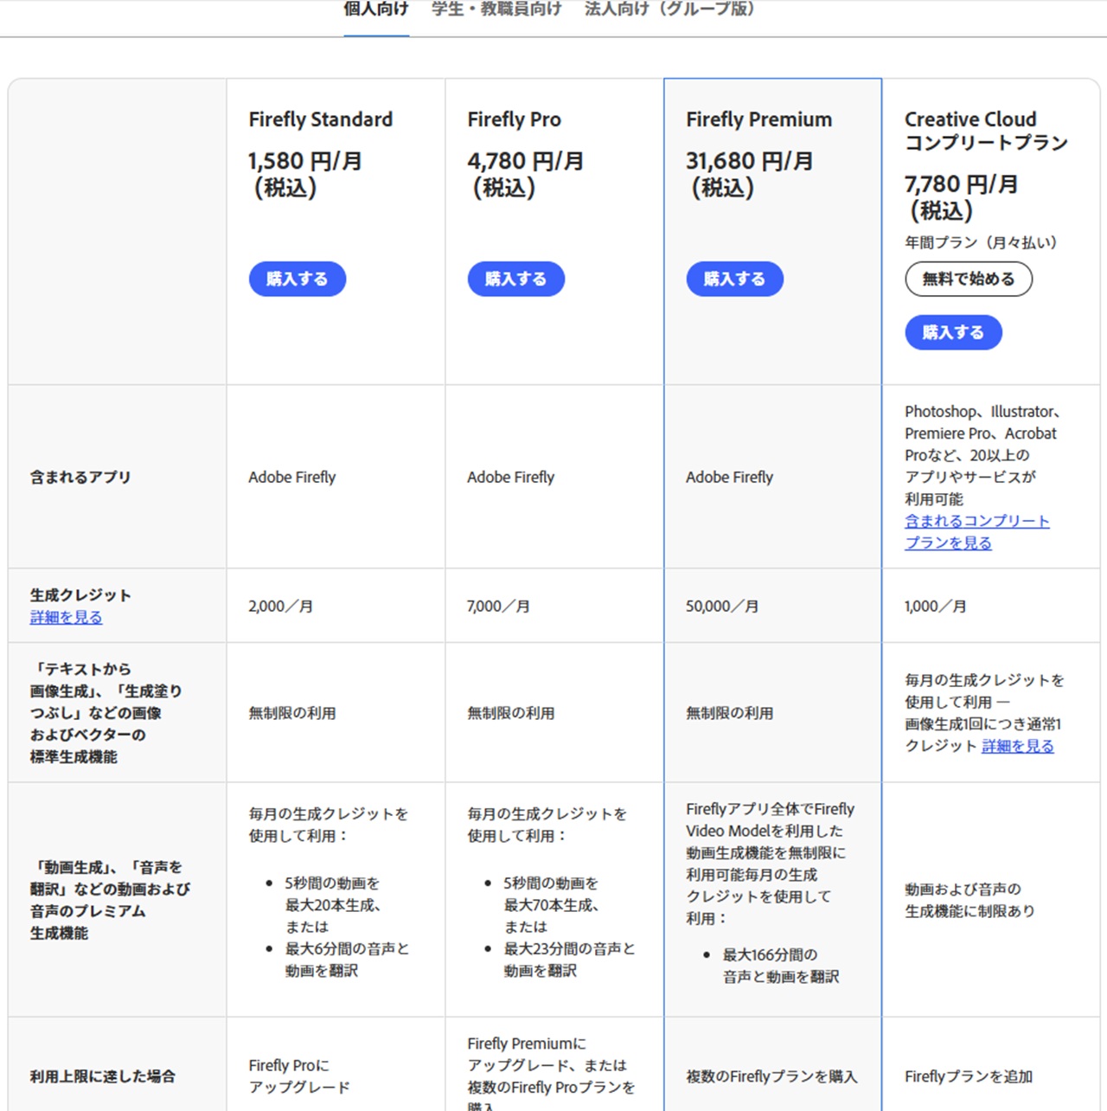Select the 個人向け tab
The image size is (1107, 1111).
click(x=376, y=10)
